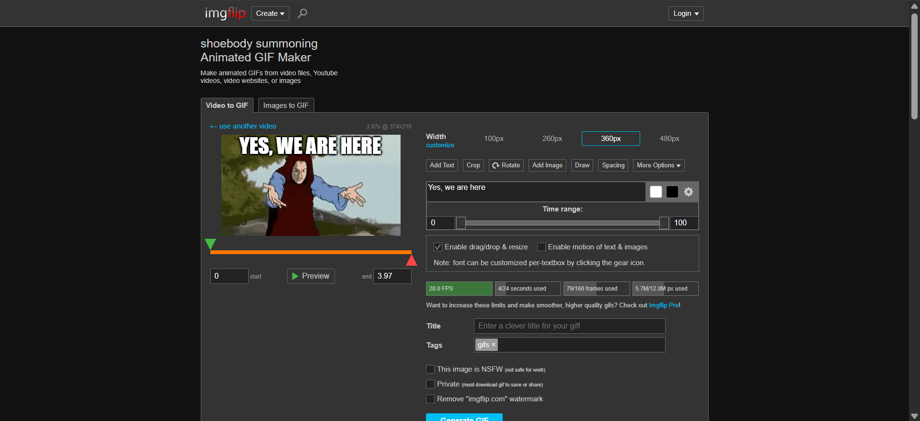Viewport: 920px width, 421px height.
Task: Click the customize width link
Action: [x=440, y=145]
